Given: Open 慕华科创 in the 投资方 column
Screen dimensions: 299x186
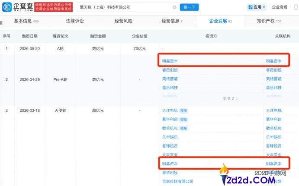Looking at the screenshot, I should pos(170,119).
